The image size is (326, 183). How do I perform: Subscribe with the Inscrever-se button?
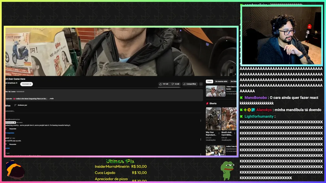(x=26, y=84)
